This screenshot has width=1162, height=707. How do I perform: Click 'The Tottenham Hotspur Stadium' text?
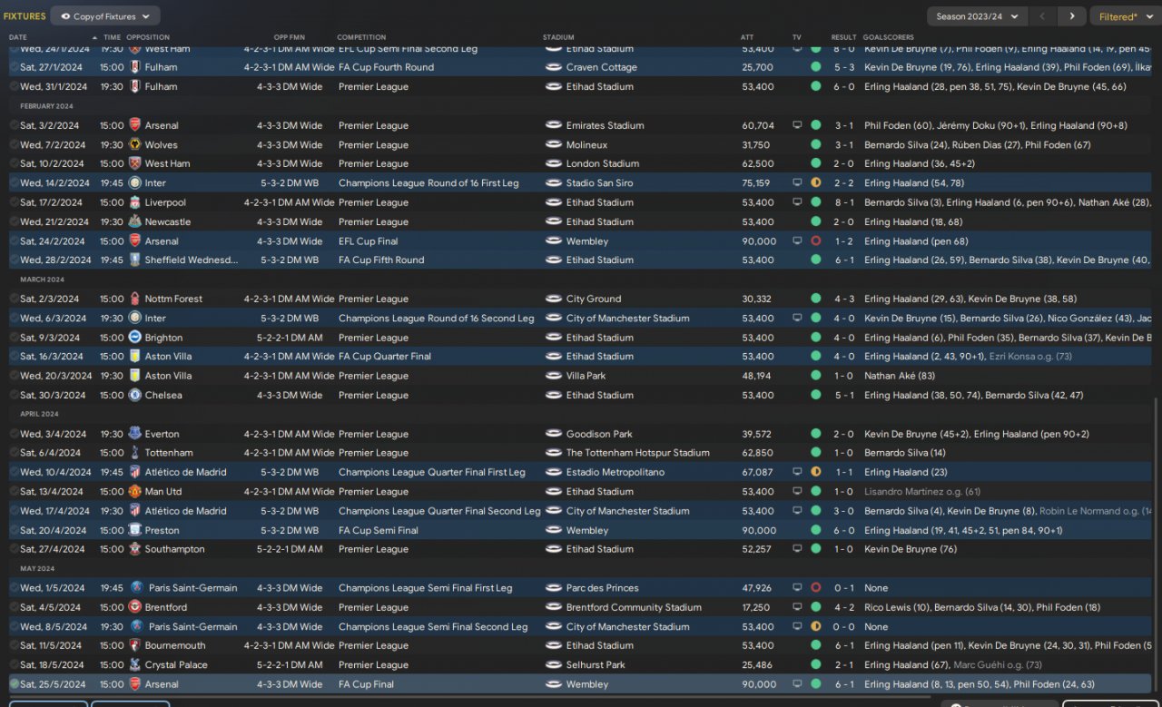click(x=638, y=453)
